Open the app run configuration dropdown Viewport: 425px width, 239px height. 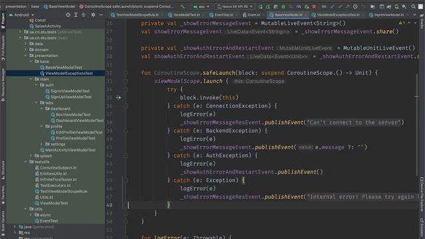(x=202, y=6)
